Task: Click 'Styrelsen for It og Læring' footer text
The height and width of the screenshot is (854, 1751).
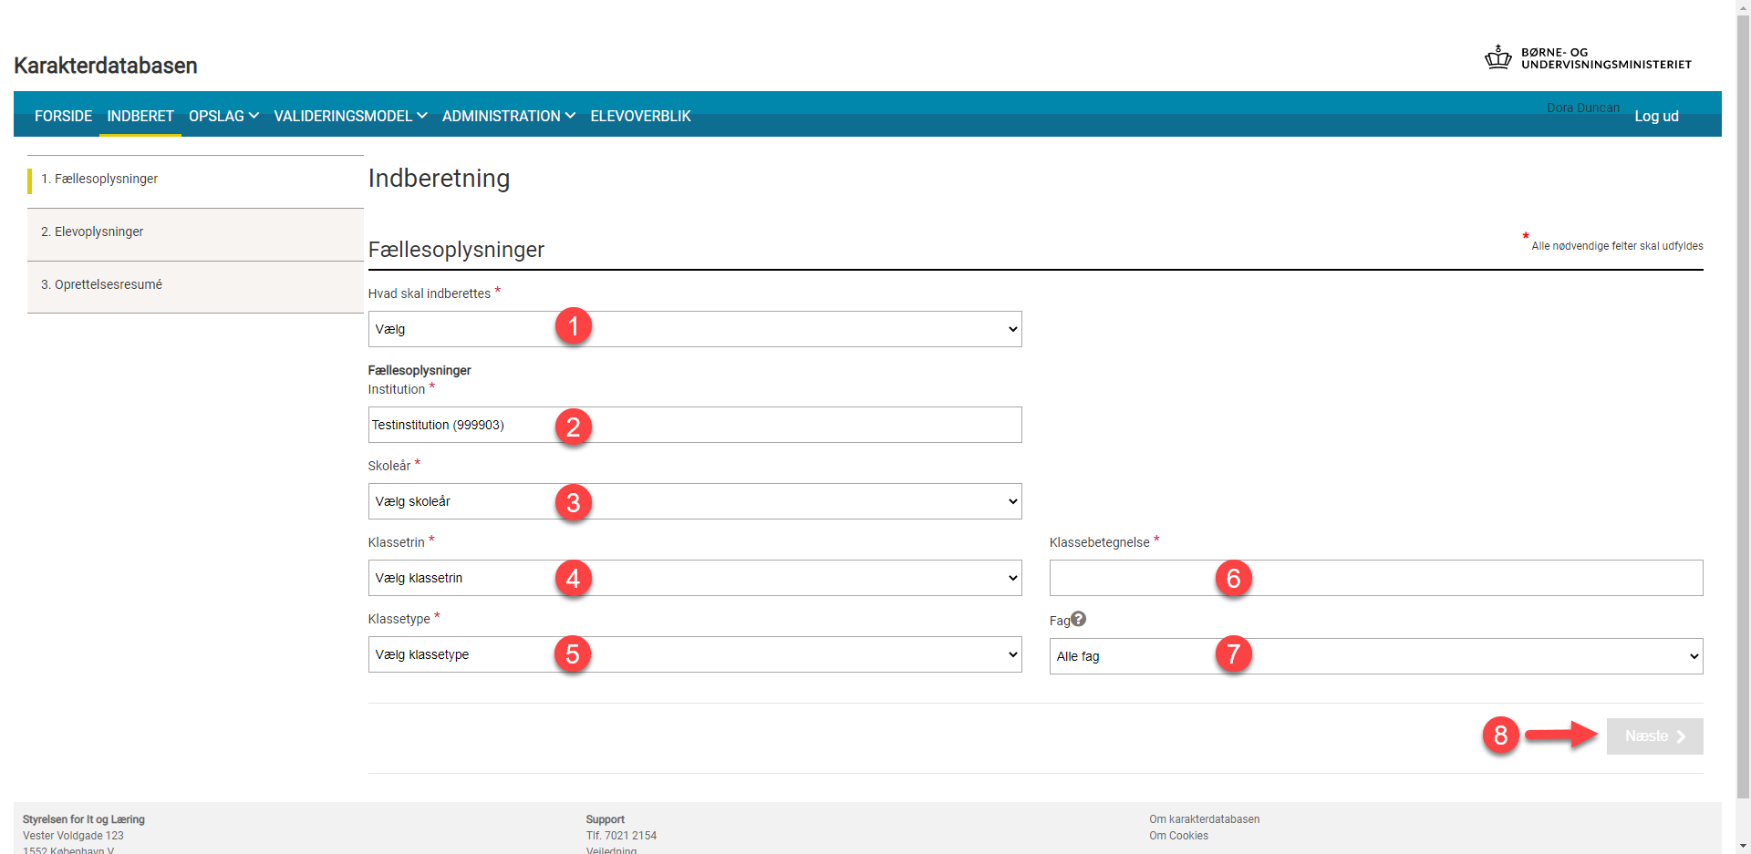Action: coord(84,819)
